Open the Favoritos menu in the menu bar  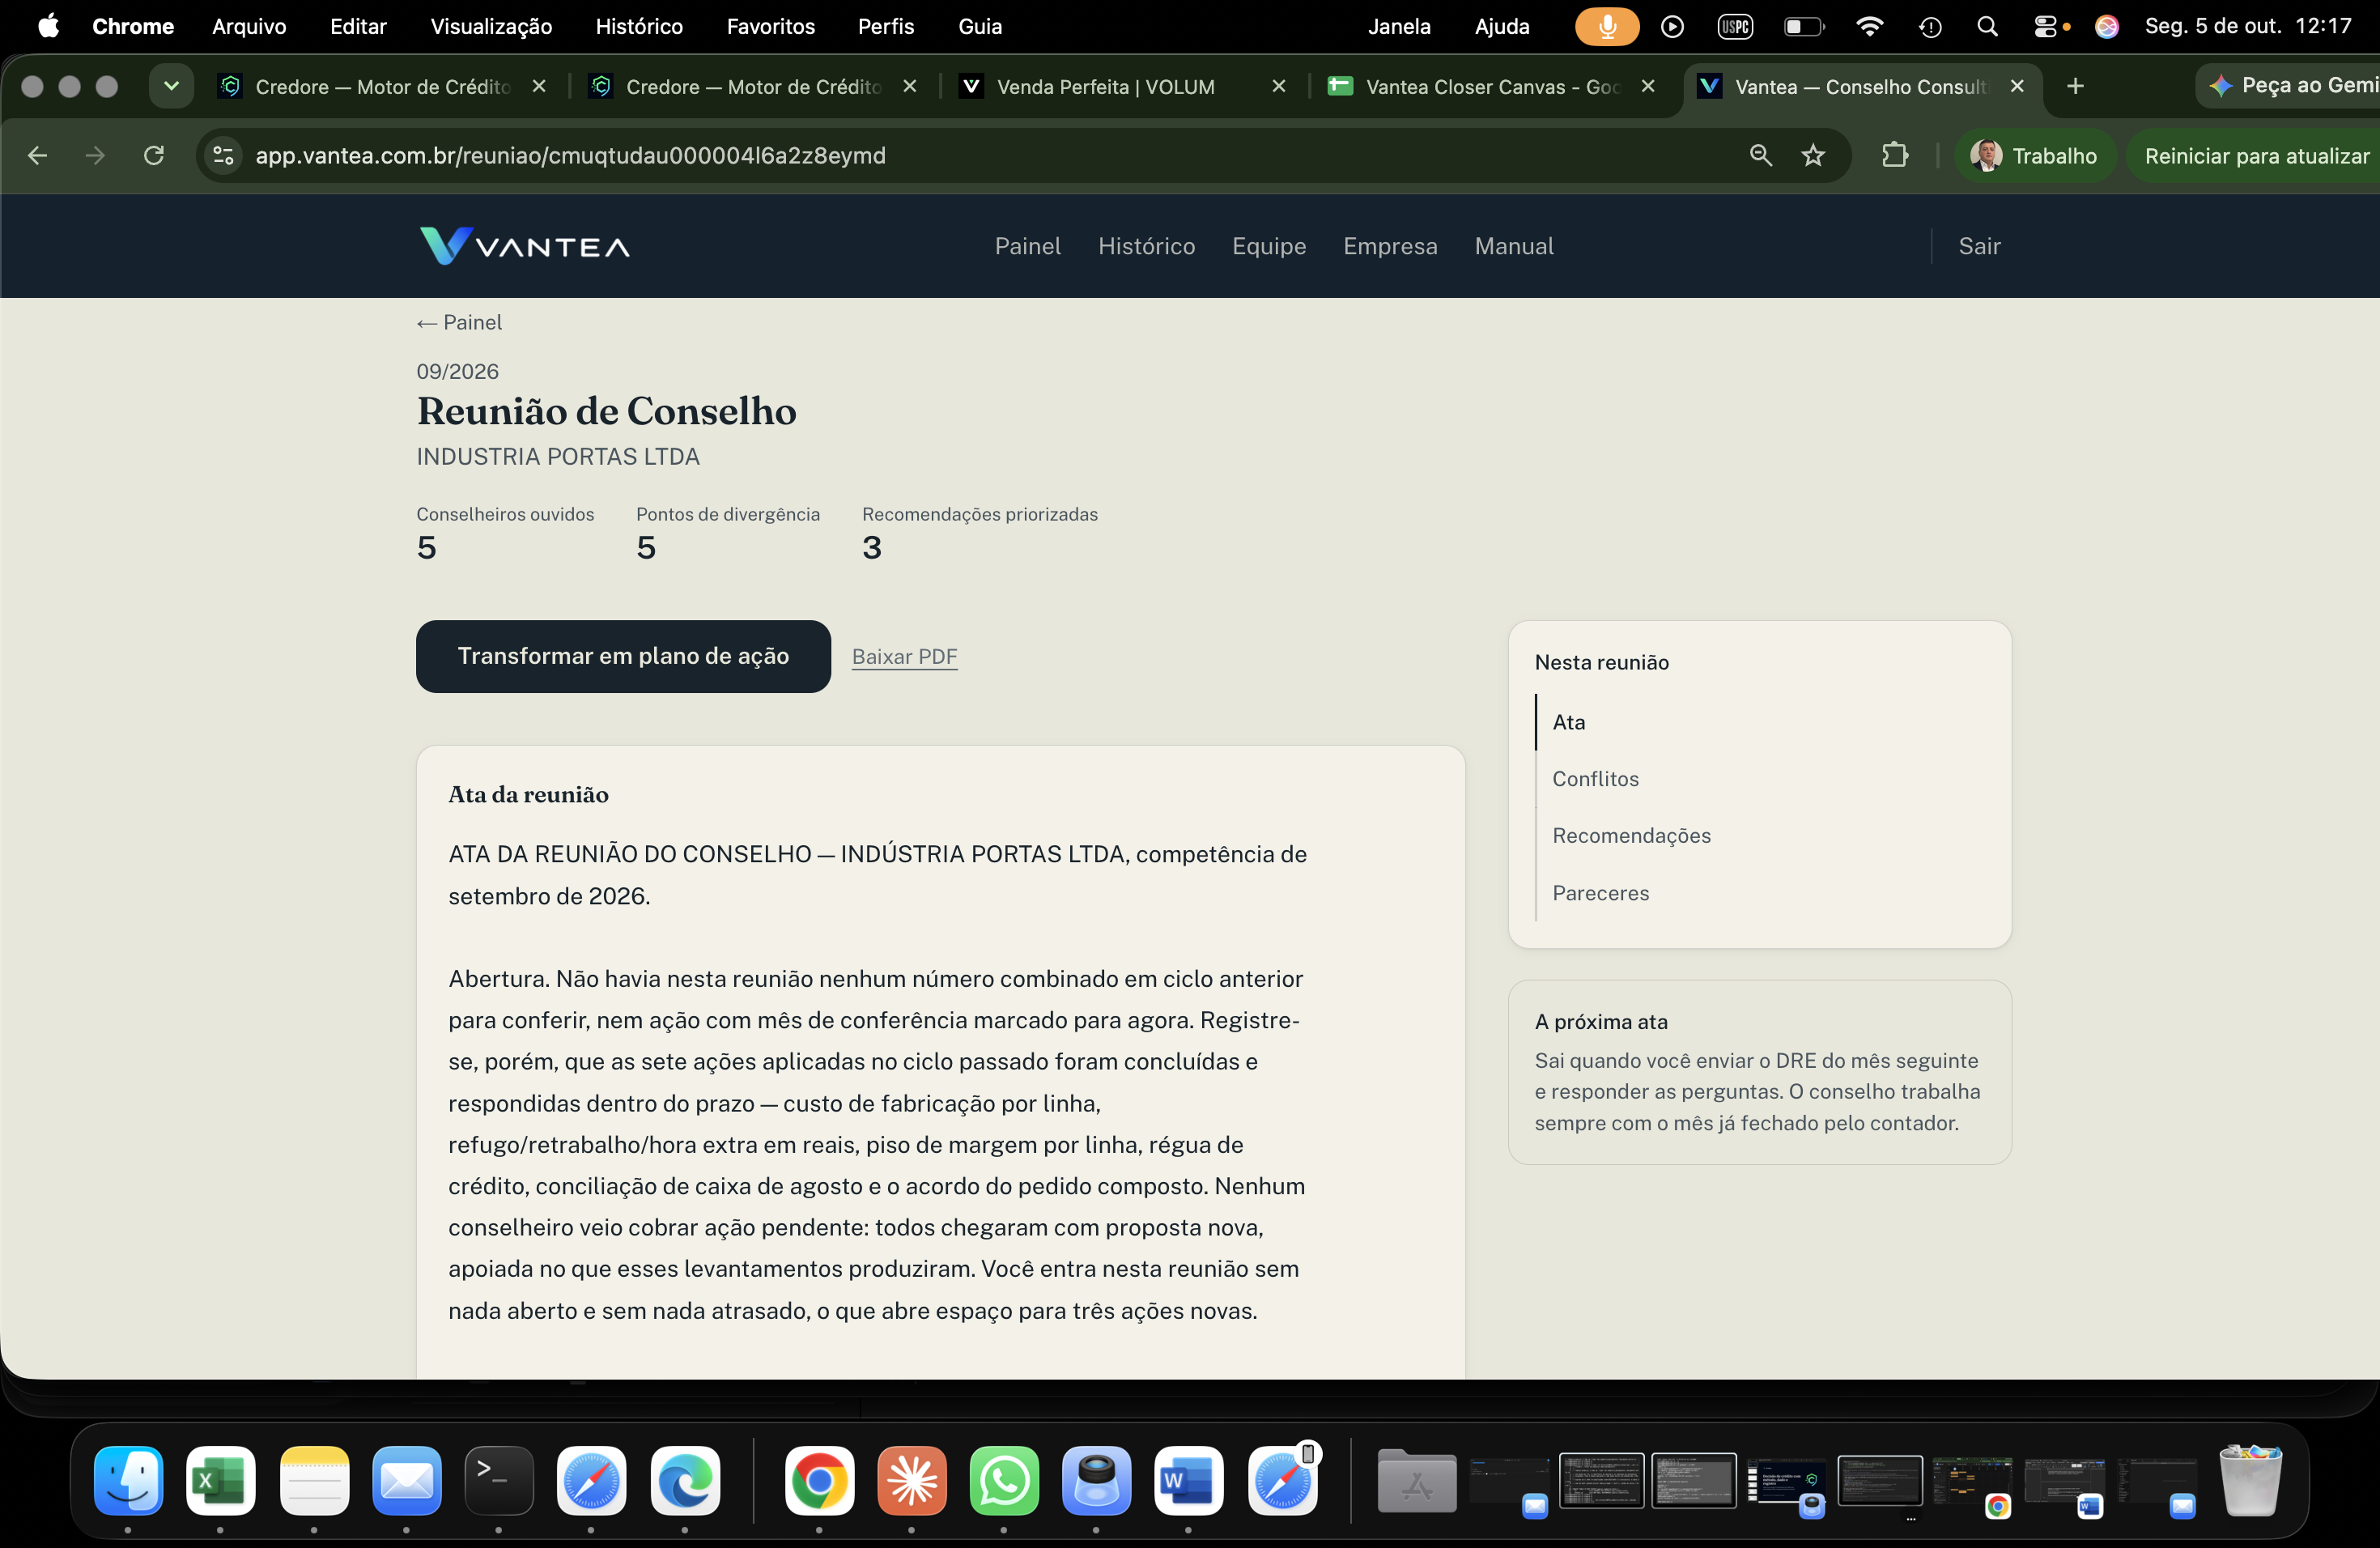point(770,26)
